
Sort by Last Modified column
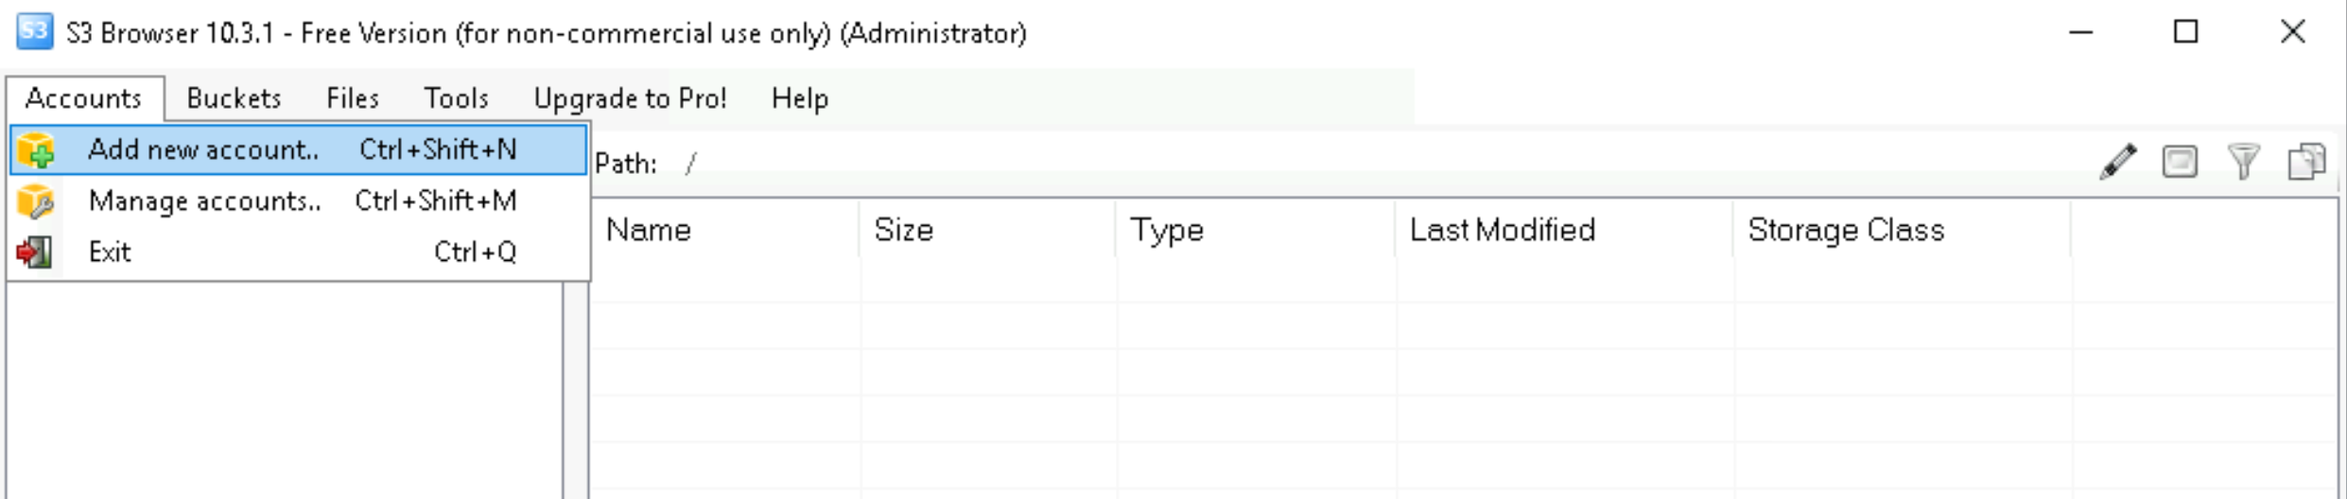(x=1502, y=230)
